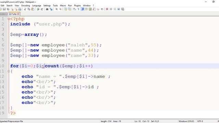
Task: Open the Language menu
Action: pyautogui.click(x=37, y=5)
